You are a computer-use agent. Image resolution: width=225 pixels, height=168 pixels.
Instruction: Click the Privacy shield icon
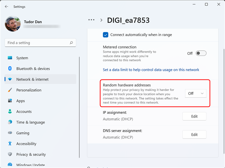click(10, 154)
